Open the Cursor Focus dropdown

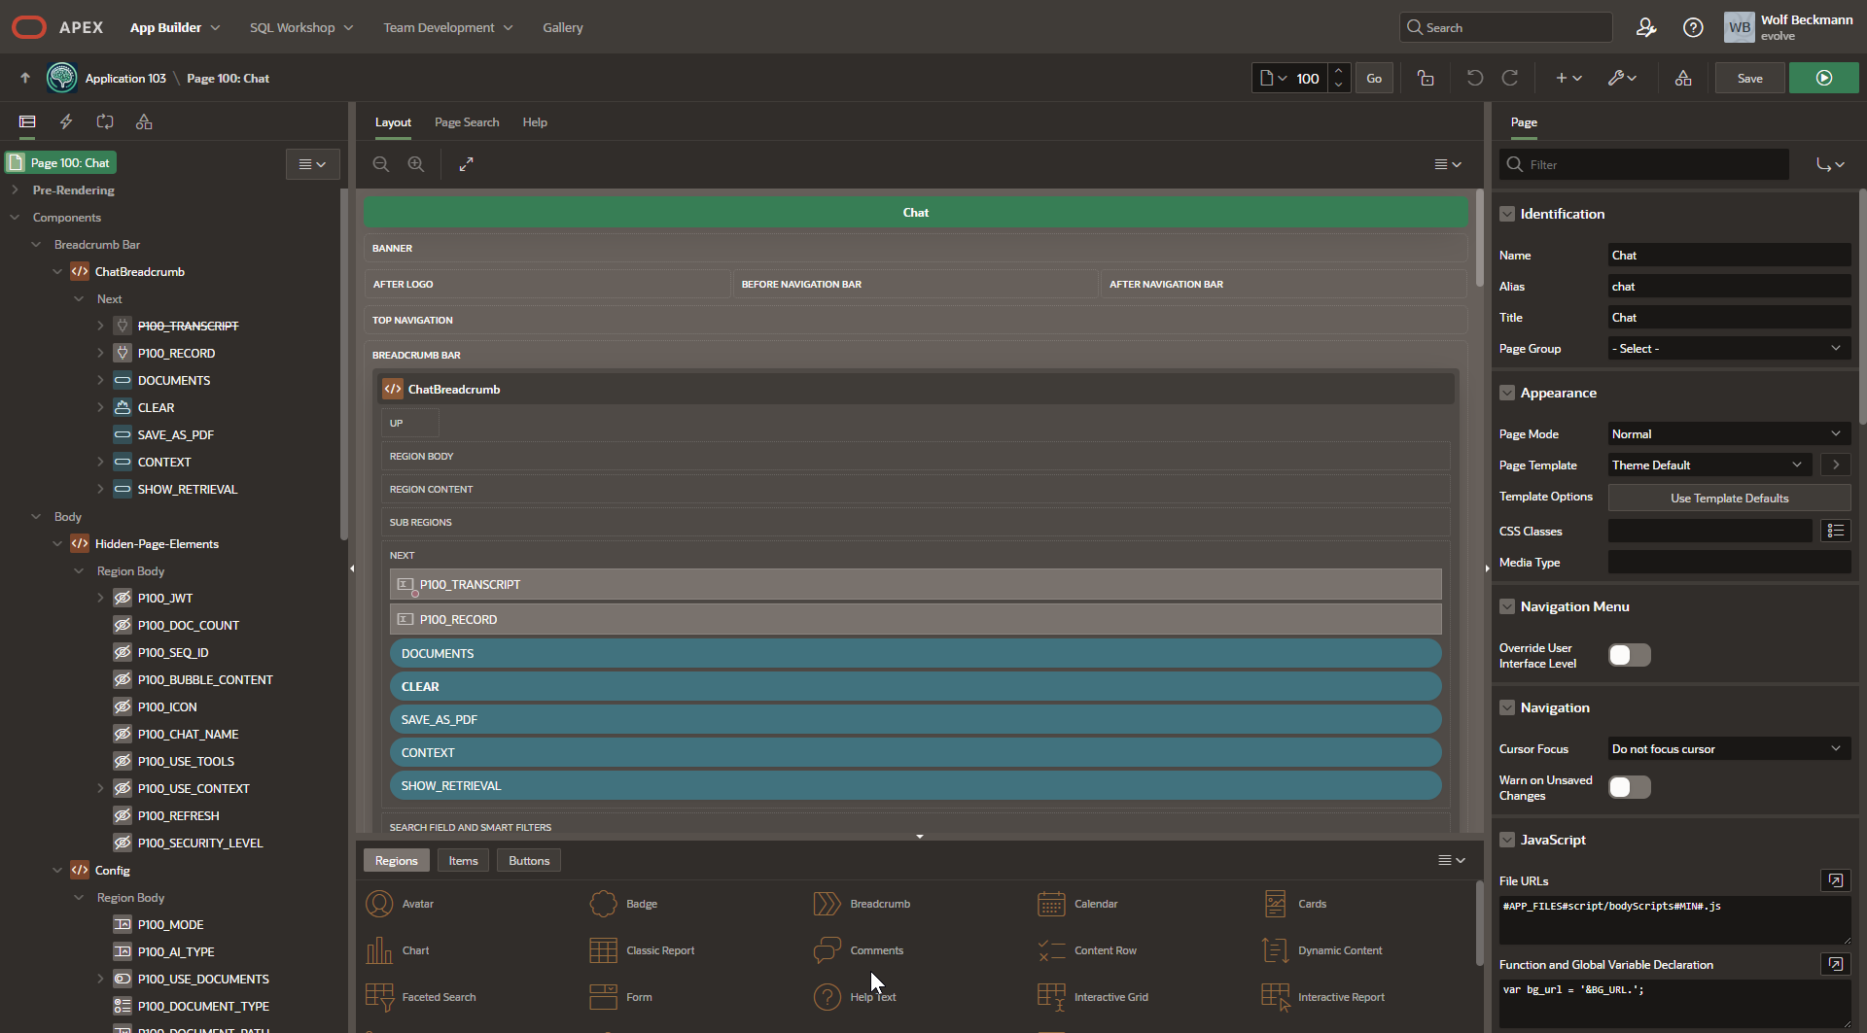(1728, 749)
